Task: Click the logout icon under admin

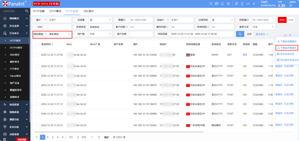Action: pyautogui.click(x=291, y=6)
